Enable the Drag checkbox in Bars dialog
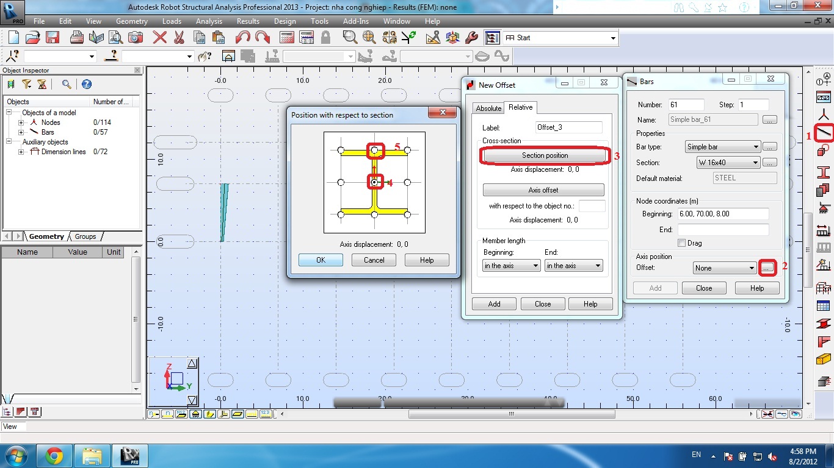Image resolution: width=834 pixels, height=468 pixels. 682,243
